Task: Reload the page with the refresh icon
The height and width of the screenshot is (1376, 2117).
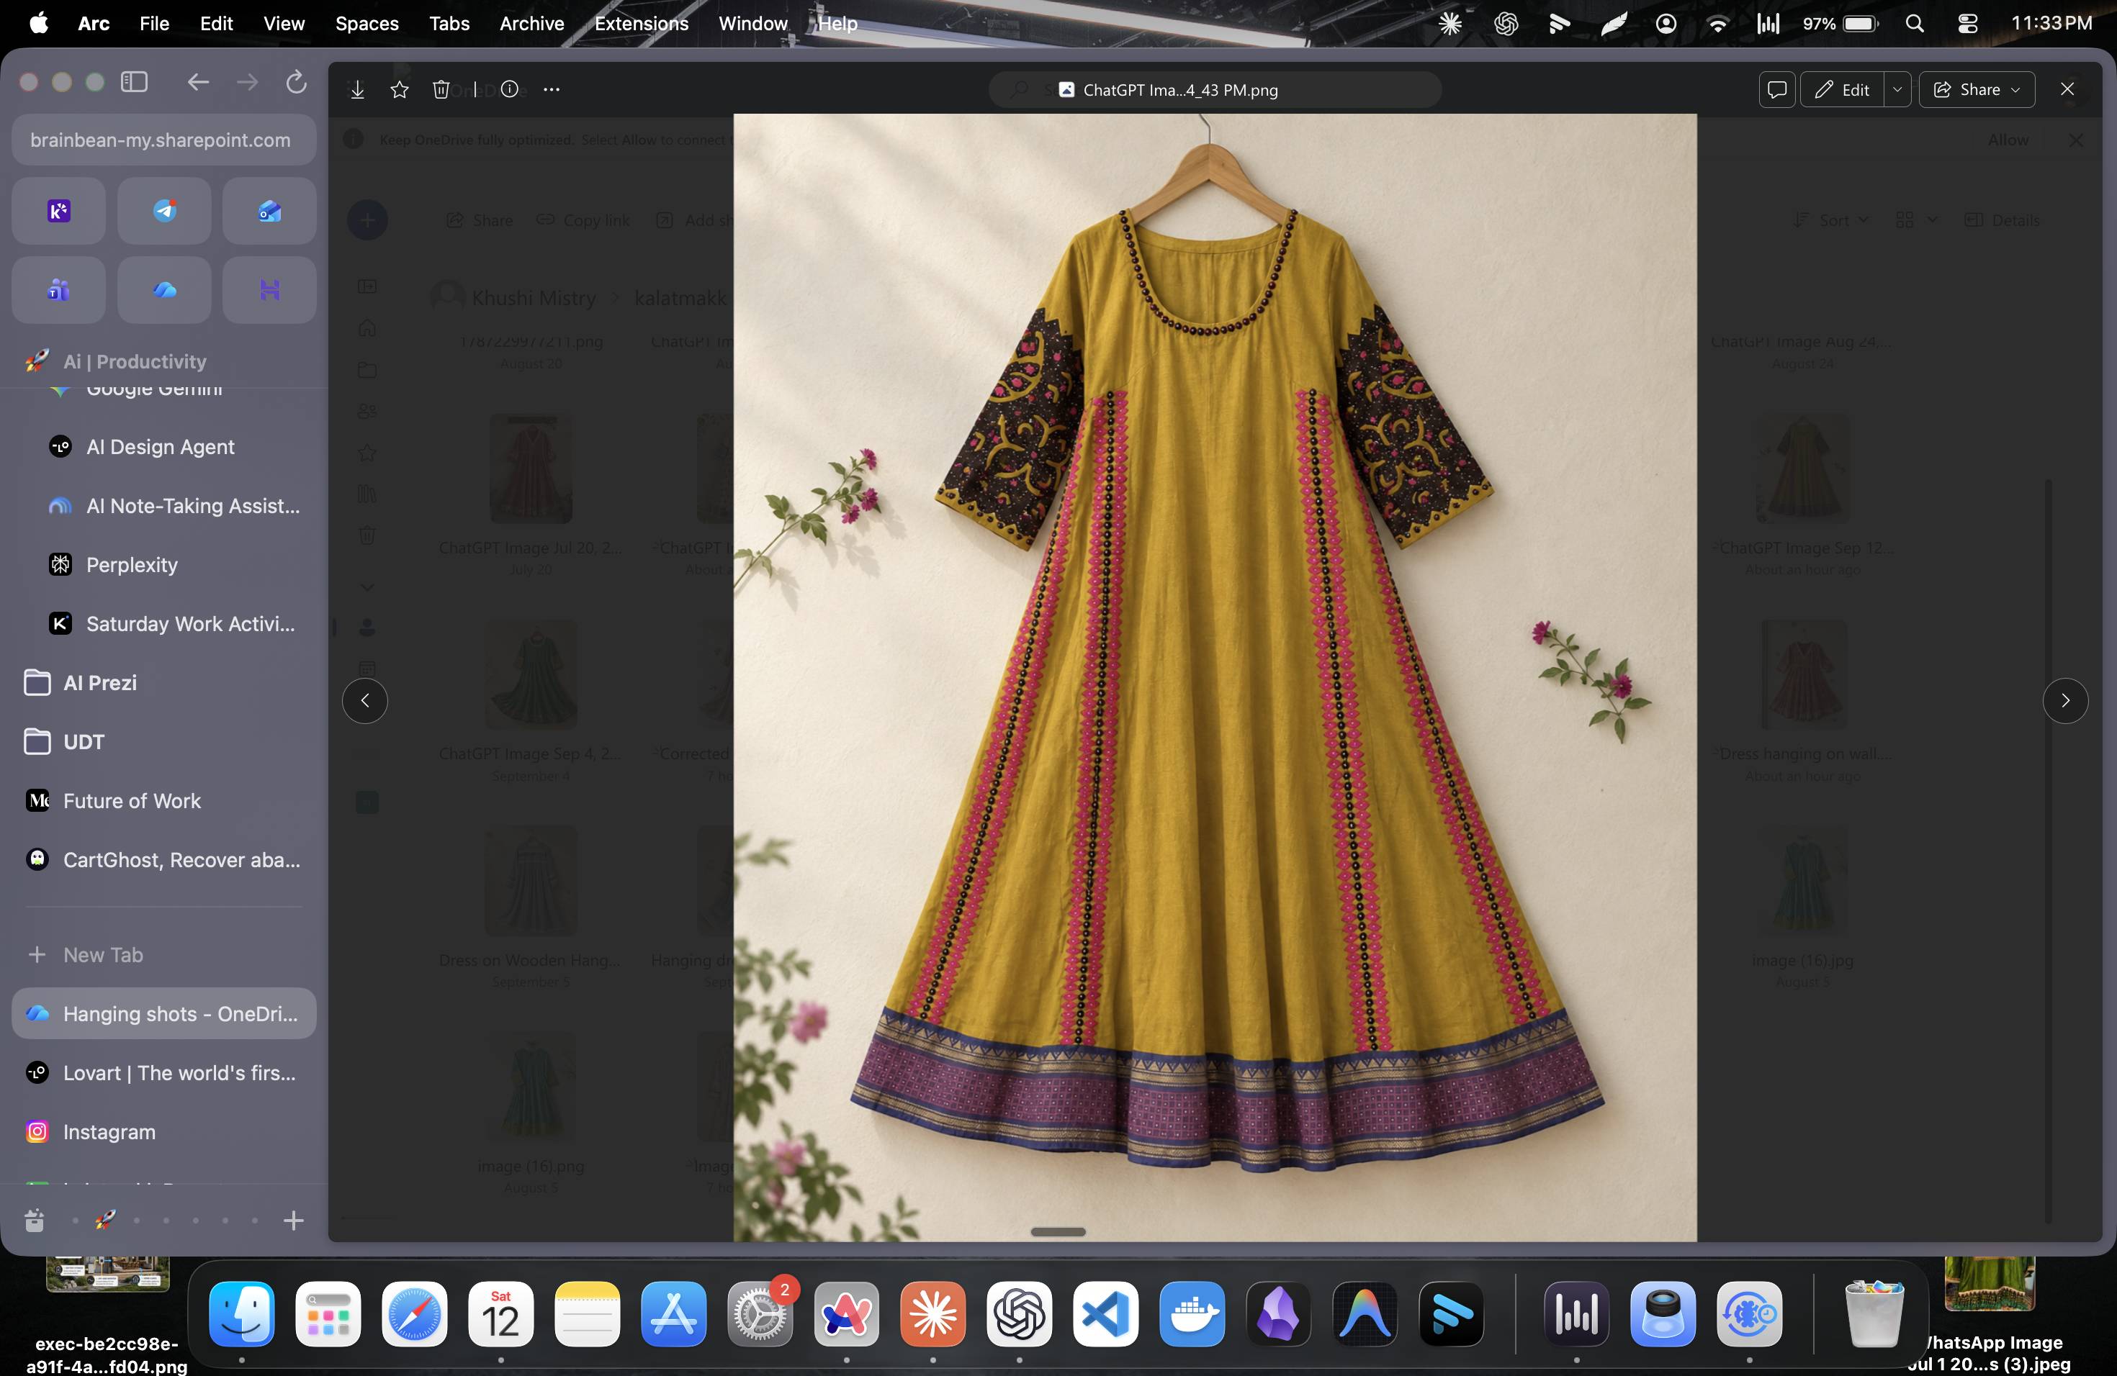Action: [296, 83]
